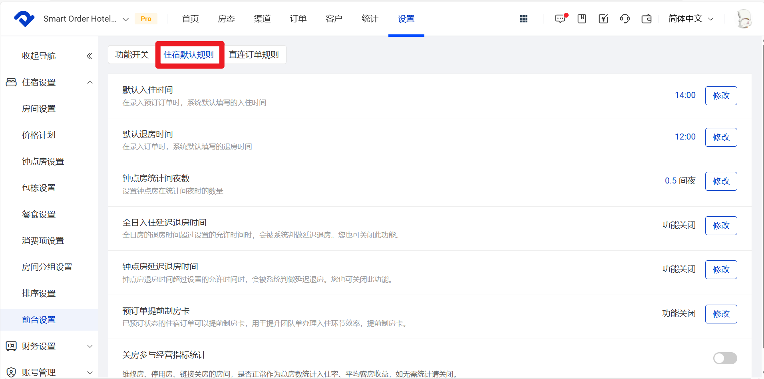Open the 订单 top menu
764x379 pixels.
[x=298, y=19]
